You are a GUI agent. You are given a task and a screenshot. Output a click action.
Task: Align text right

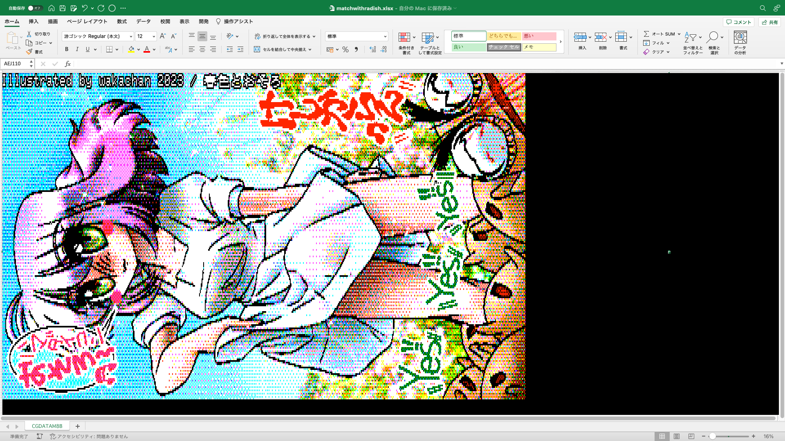pos(213,49)
